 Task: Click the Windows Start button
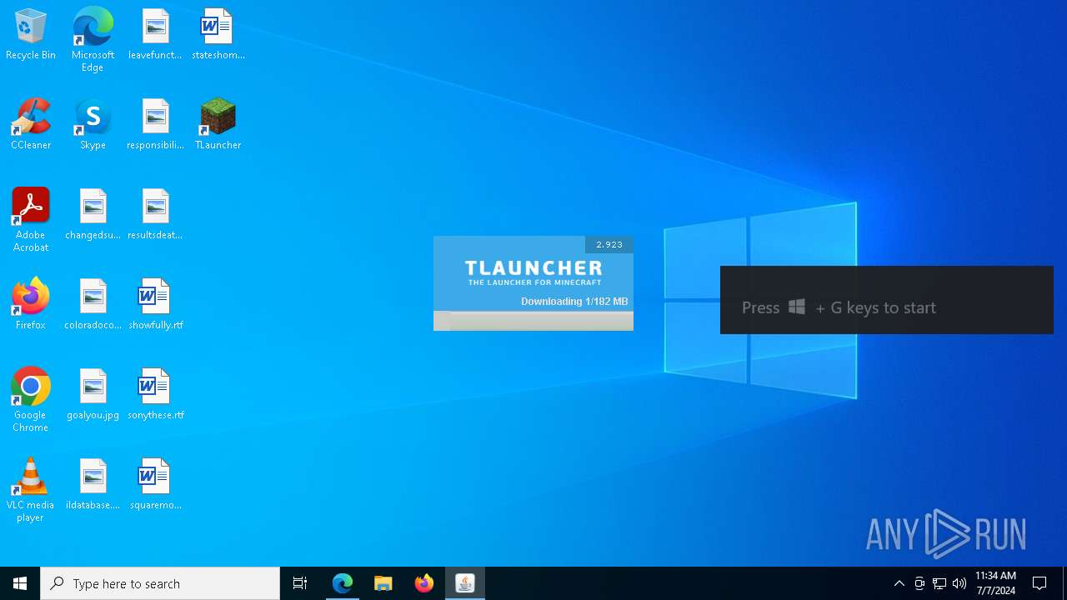pos(20,583)
